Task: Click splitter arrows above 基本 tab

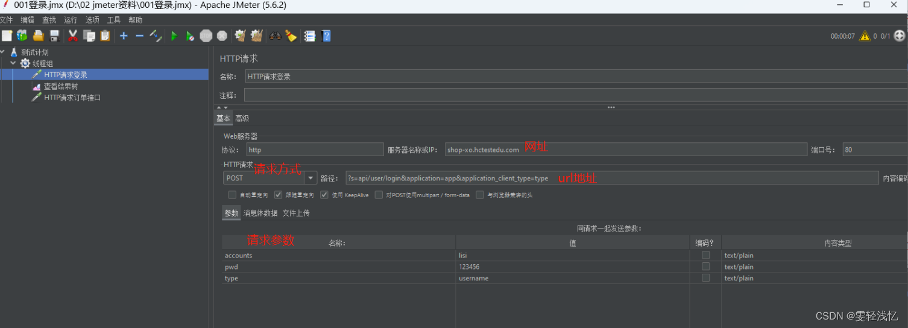Action: click(x=222, y=107)
